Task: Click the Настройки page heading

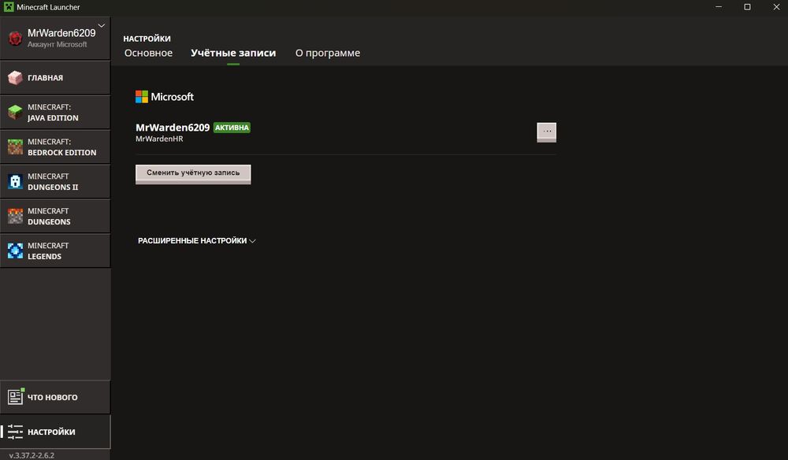Action: coord(147,39)
